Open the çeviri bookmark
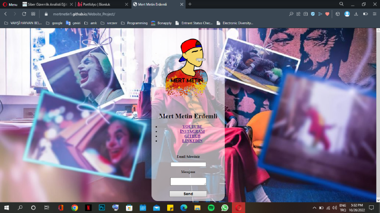380x213 pixels. click(73, 23)
